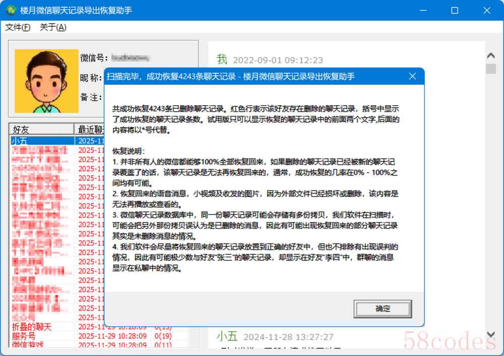Screen dimensions: 504x356
Task: Click the chat panel scroll-up arrow
Action: (491, 56)
